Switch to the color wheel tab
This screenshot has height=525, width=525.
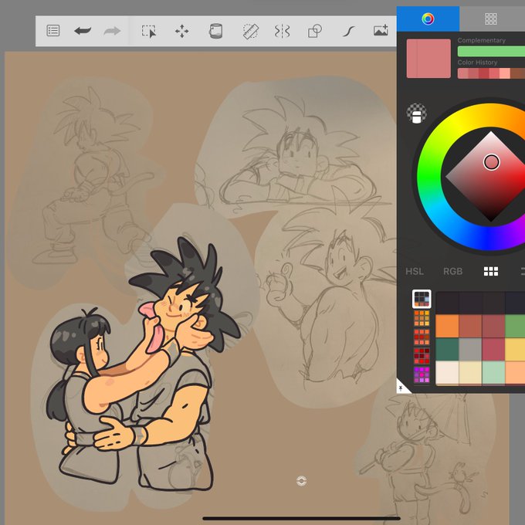click(428, 19)
